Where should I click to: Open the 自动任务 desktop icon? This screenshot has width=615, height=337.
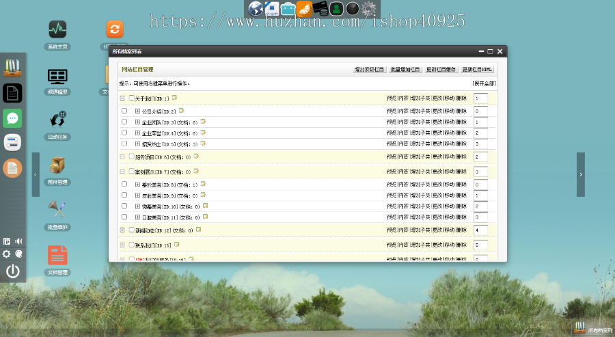pos(57,120)
